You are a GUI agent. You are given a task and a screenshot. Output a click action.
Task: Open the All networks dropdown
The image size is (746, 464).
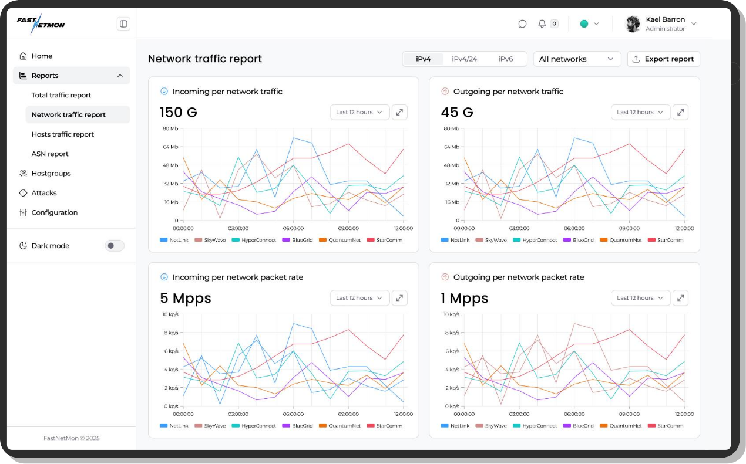click(577, 59)
